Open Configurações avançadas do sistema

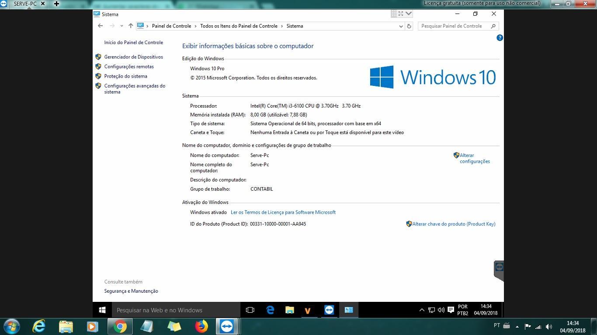pos(135,89)
